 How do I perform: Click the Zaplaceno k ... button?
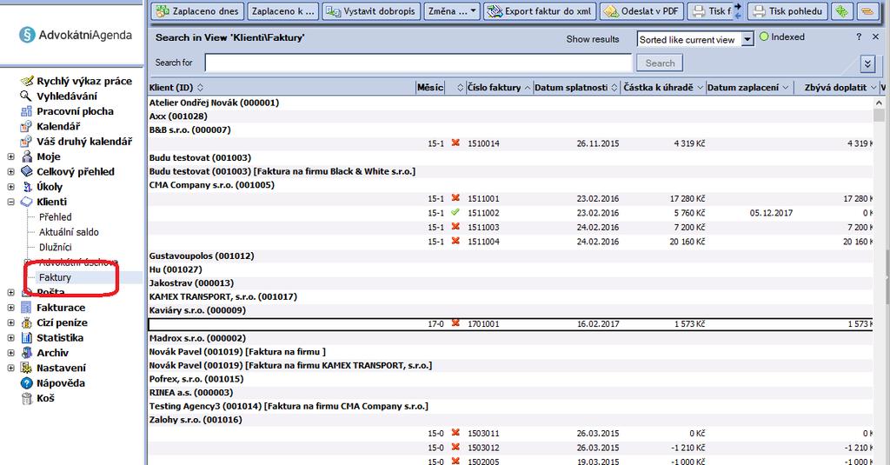pyautogui.click(x=282, y=11)
